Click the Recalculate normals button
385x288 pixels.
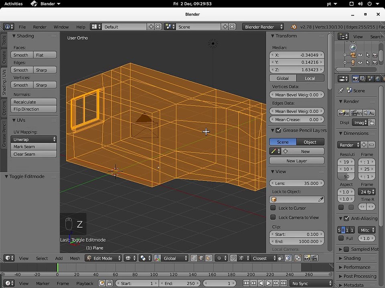pos(34,102)
